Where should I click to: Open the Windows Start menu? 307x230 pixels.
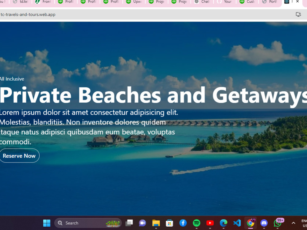[47, 223]
